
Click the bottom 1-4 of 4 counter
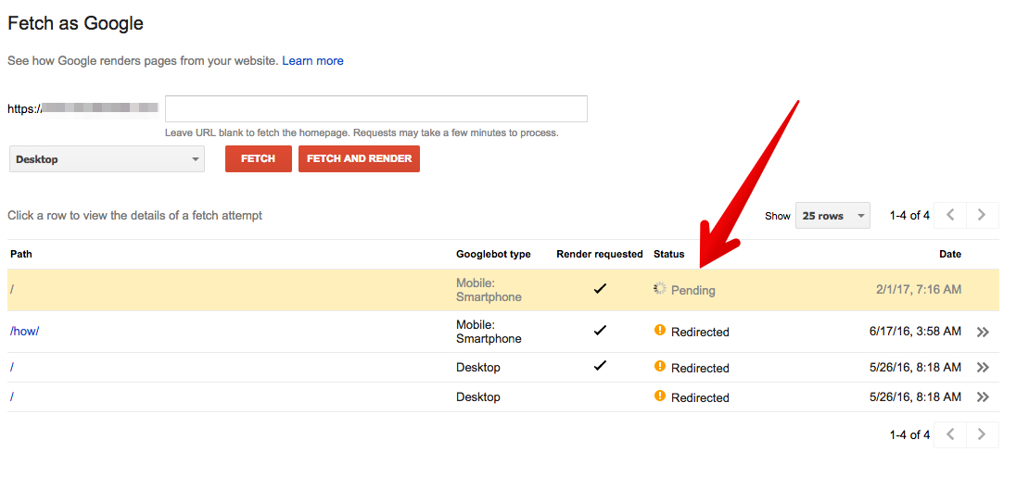[x=909, y=434]
